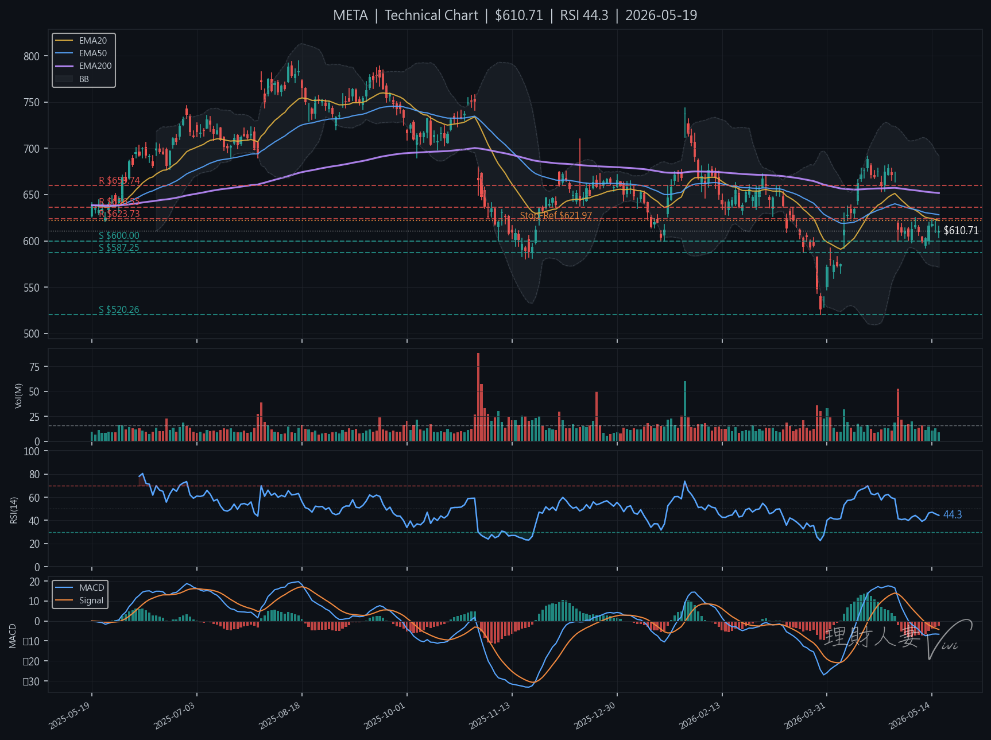991x740 pixels.
Task: Click the $610.71 last price label beside candles
Action: [x=961, y=231]
